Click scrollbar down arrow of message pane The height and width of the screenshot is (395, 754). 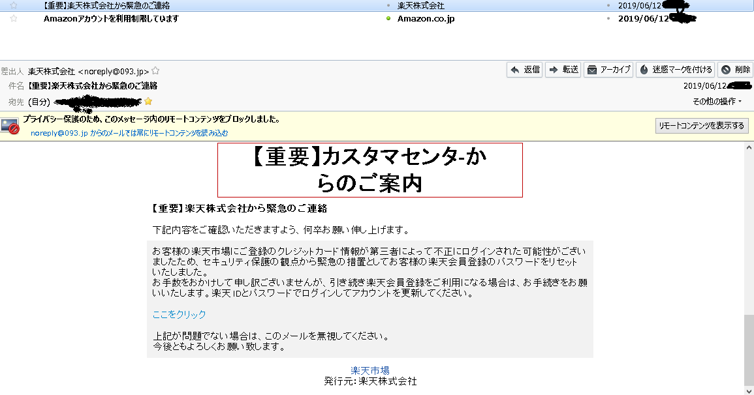click(x=749, y=390)
